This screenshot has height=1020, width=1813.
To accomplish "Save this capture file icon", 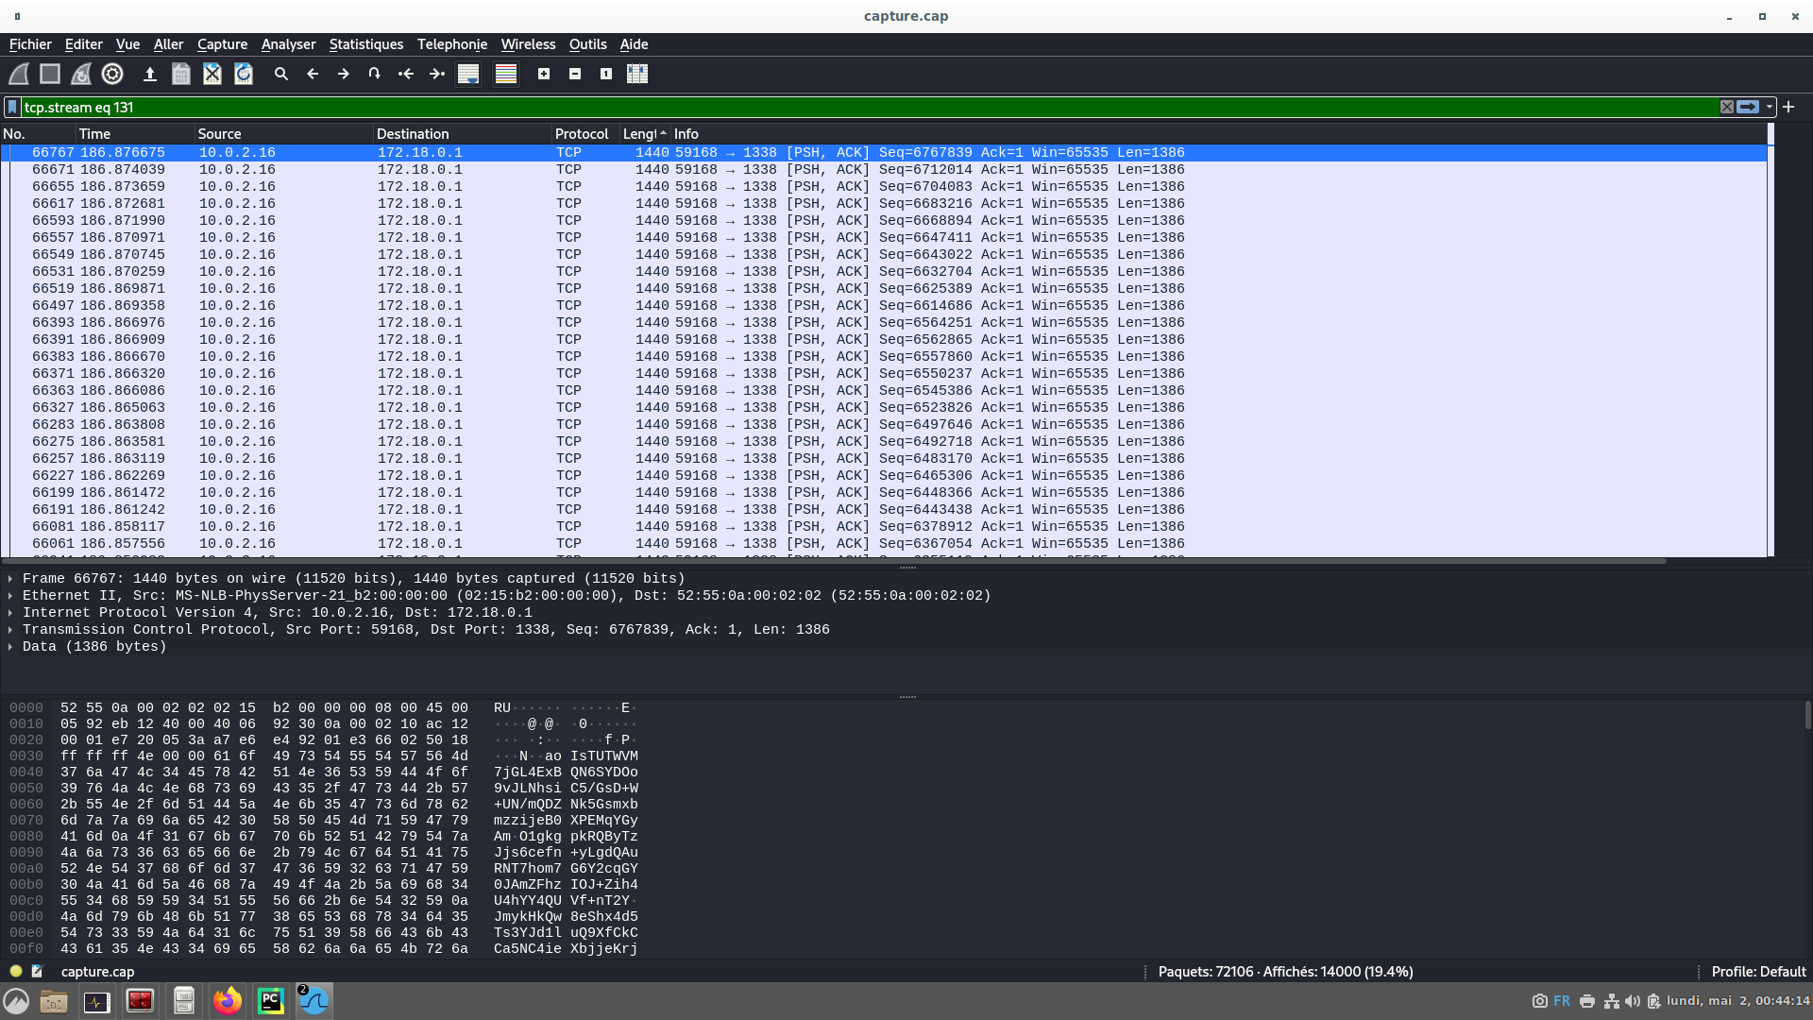I will pyautogui.click(x=180, y=74).
